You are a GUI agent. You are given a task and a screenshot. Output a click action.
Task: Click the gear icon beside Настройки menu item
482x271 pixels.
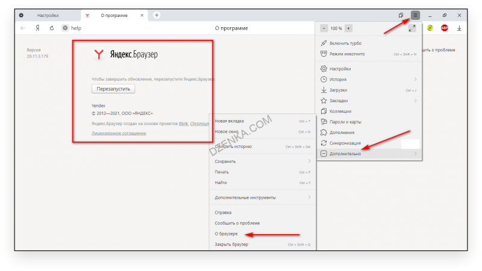pyautogui.click(x=324, y=69)
